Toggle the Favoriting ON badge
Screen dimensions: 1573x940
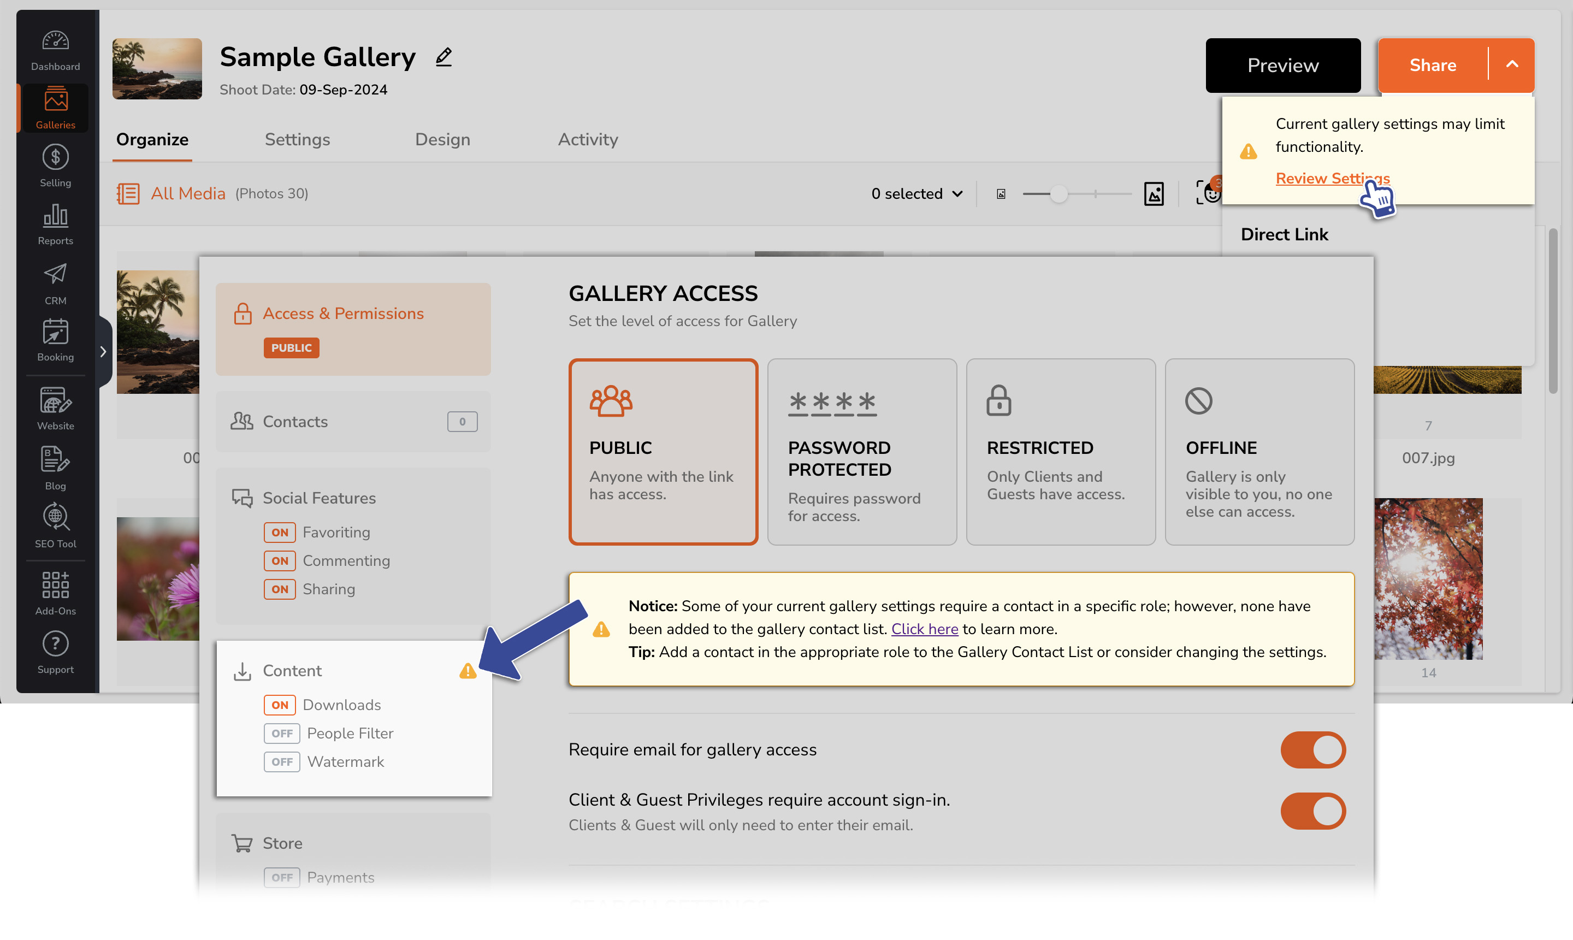(279, 532)
